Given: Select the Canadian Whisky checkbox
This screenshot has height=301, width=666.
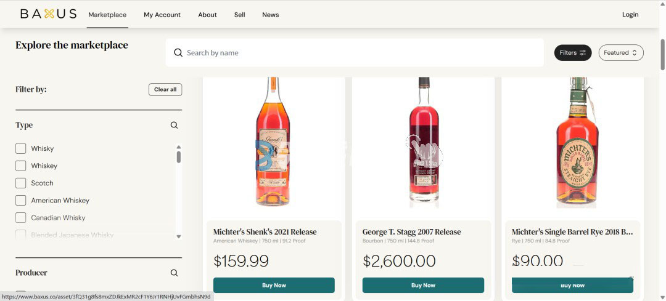Looking at the screenshot, I should (x=21, y=217).
